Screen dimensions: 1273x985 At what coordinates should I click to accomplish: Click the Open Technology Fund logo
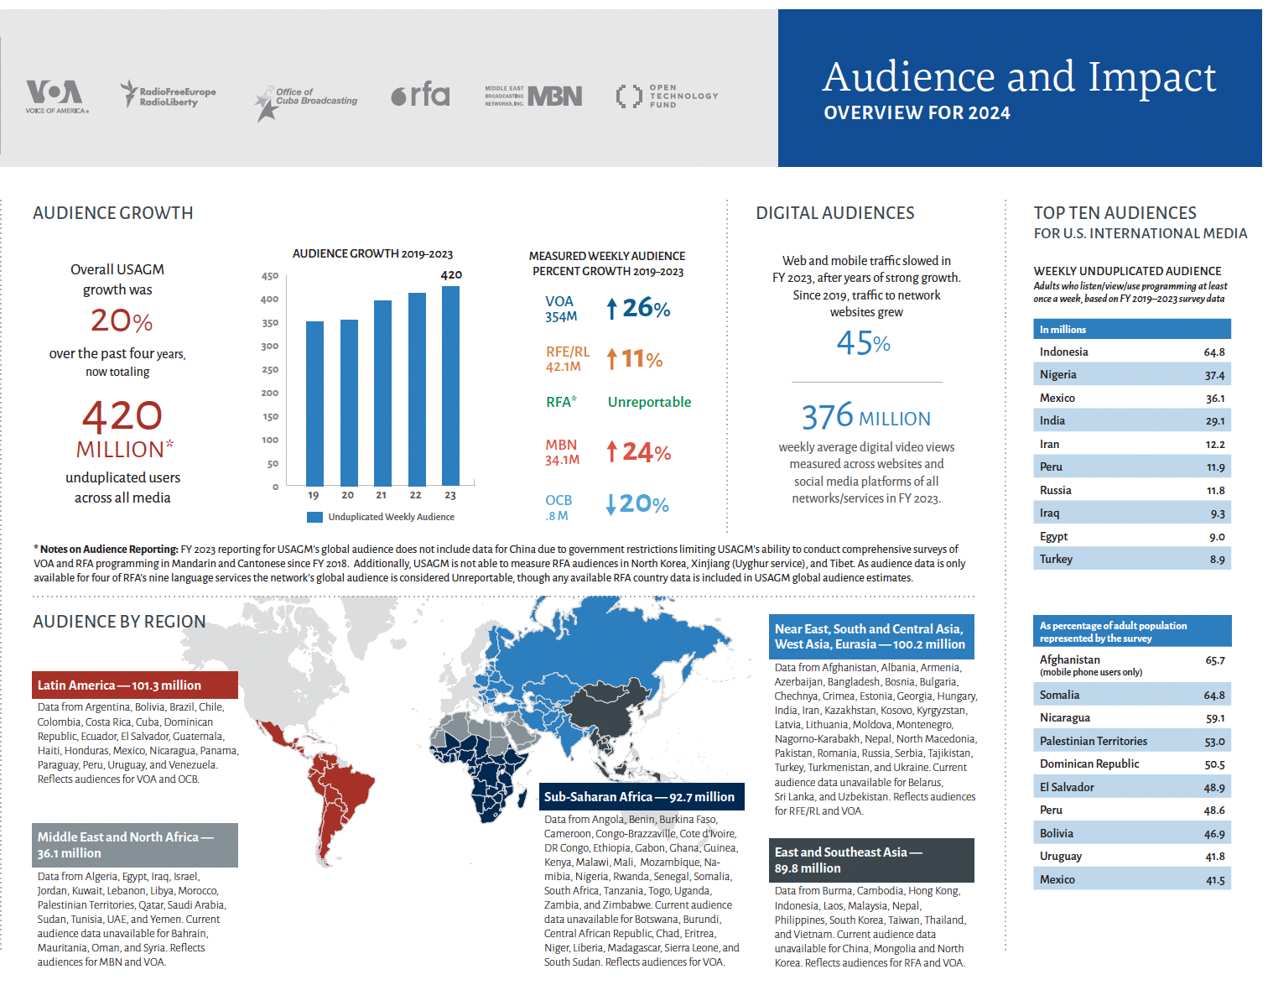pyautogui.click(x=667, y=96)
